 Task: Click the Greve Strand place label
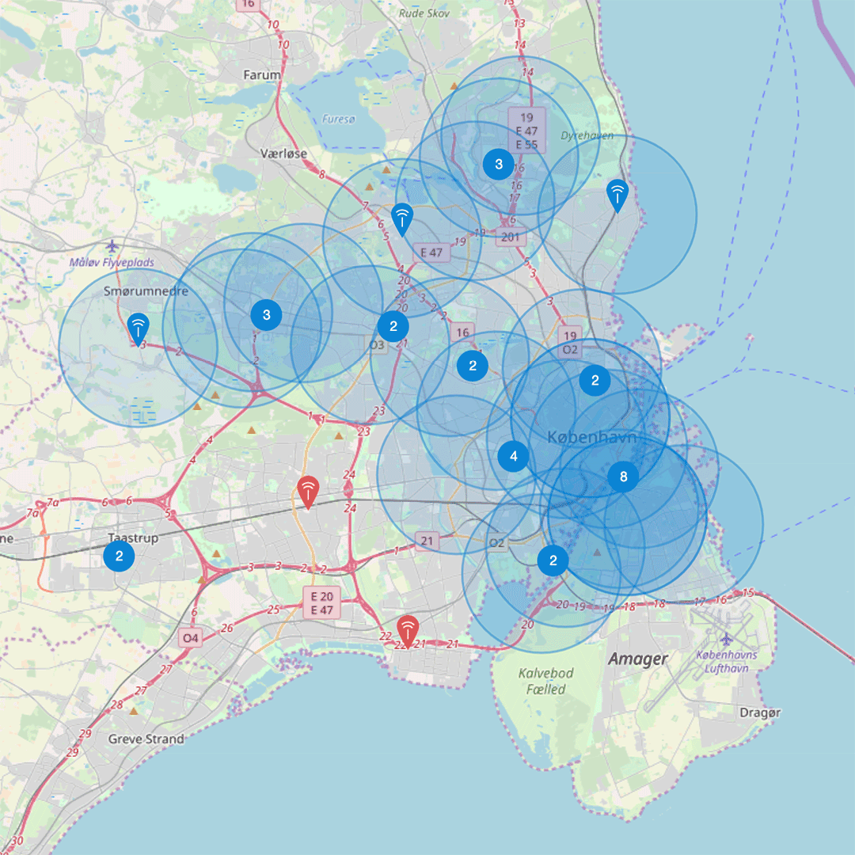point(146,739)
